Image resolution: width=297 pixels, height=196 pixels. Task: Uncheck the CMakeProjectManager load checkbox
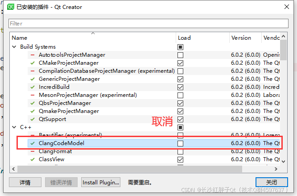(x=180, y=63)
